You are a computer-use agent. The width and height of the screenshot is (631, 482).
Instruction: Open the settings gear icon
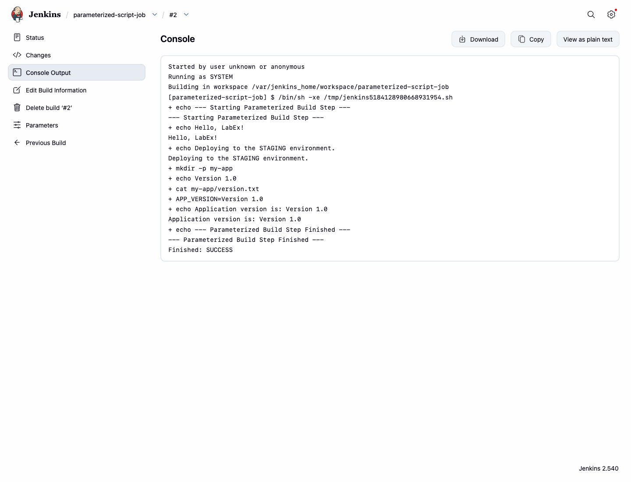coord(611,14)
